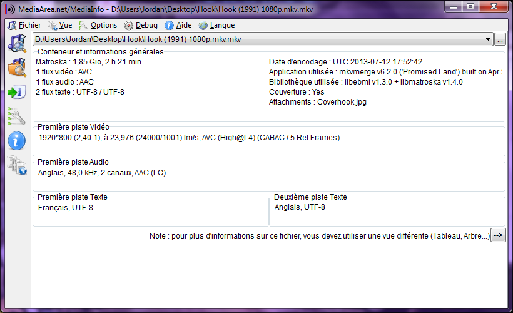This screenshot has height=313, width=513.
Task: Open folder via the camera-folder sidebar icon
Action: click(x=17, y=68)
